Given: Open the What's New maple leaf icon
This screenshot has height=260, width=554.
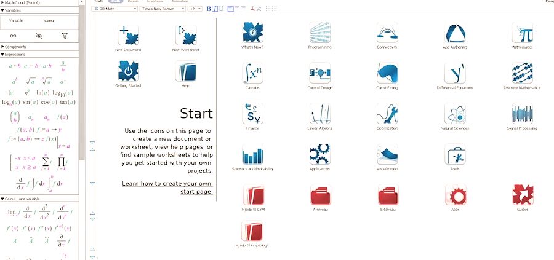Looking at the screenshot, I should point(252,33).
